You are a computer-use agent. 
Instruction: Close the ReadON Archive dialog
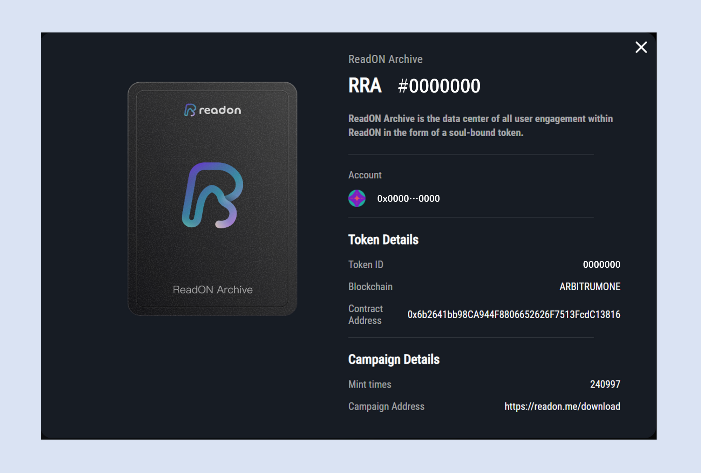pos(641,47)
